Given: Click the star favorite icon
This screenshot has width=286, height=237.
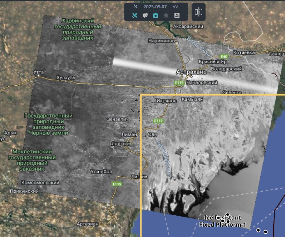Looking at the screenshot, I should click(166, 15).
